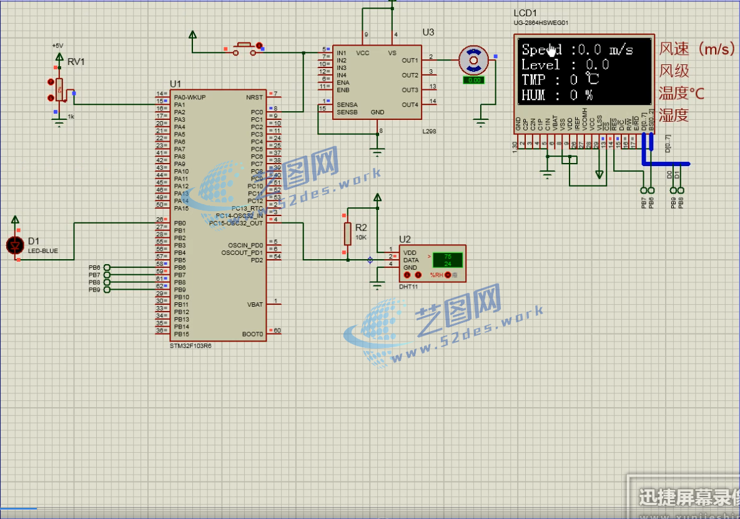
Task: Click the DHT11 up arrow button
Action: click(418, 275)
